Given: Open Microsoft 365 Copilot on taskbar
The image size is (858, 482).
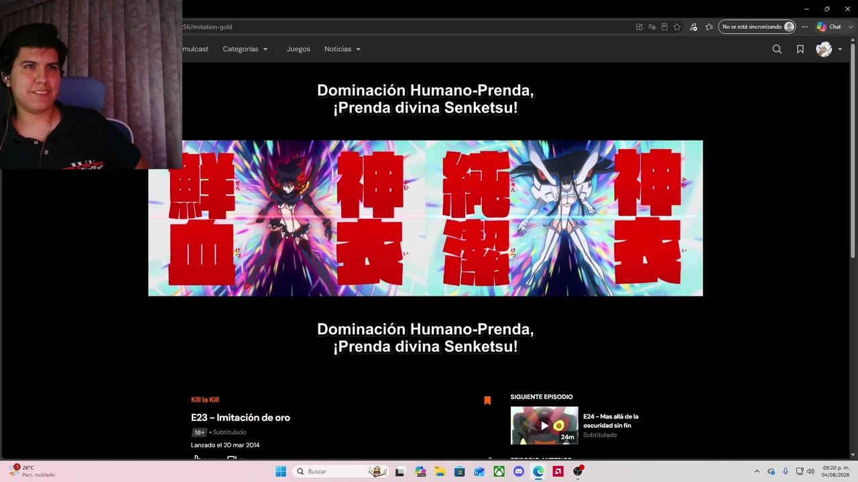Looking at the screenshot, I should click(x=420, y=471).
